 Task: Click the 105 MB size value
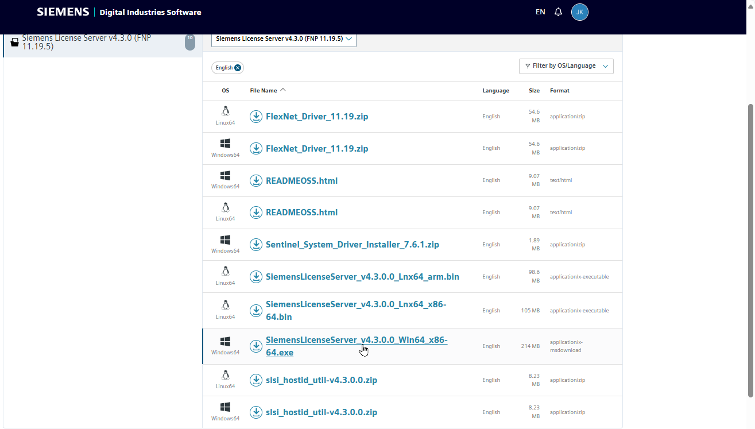530,311
